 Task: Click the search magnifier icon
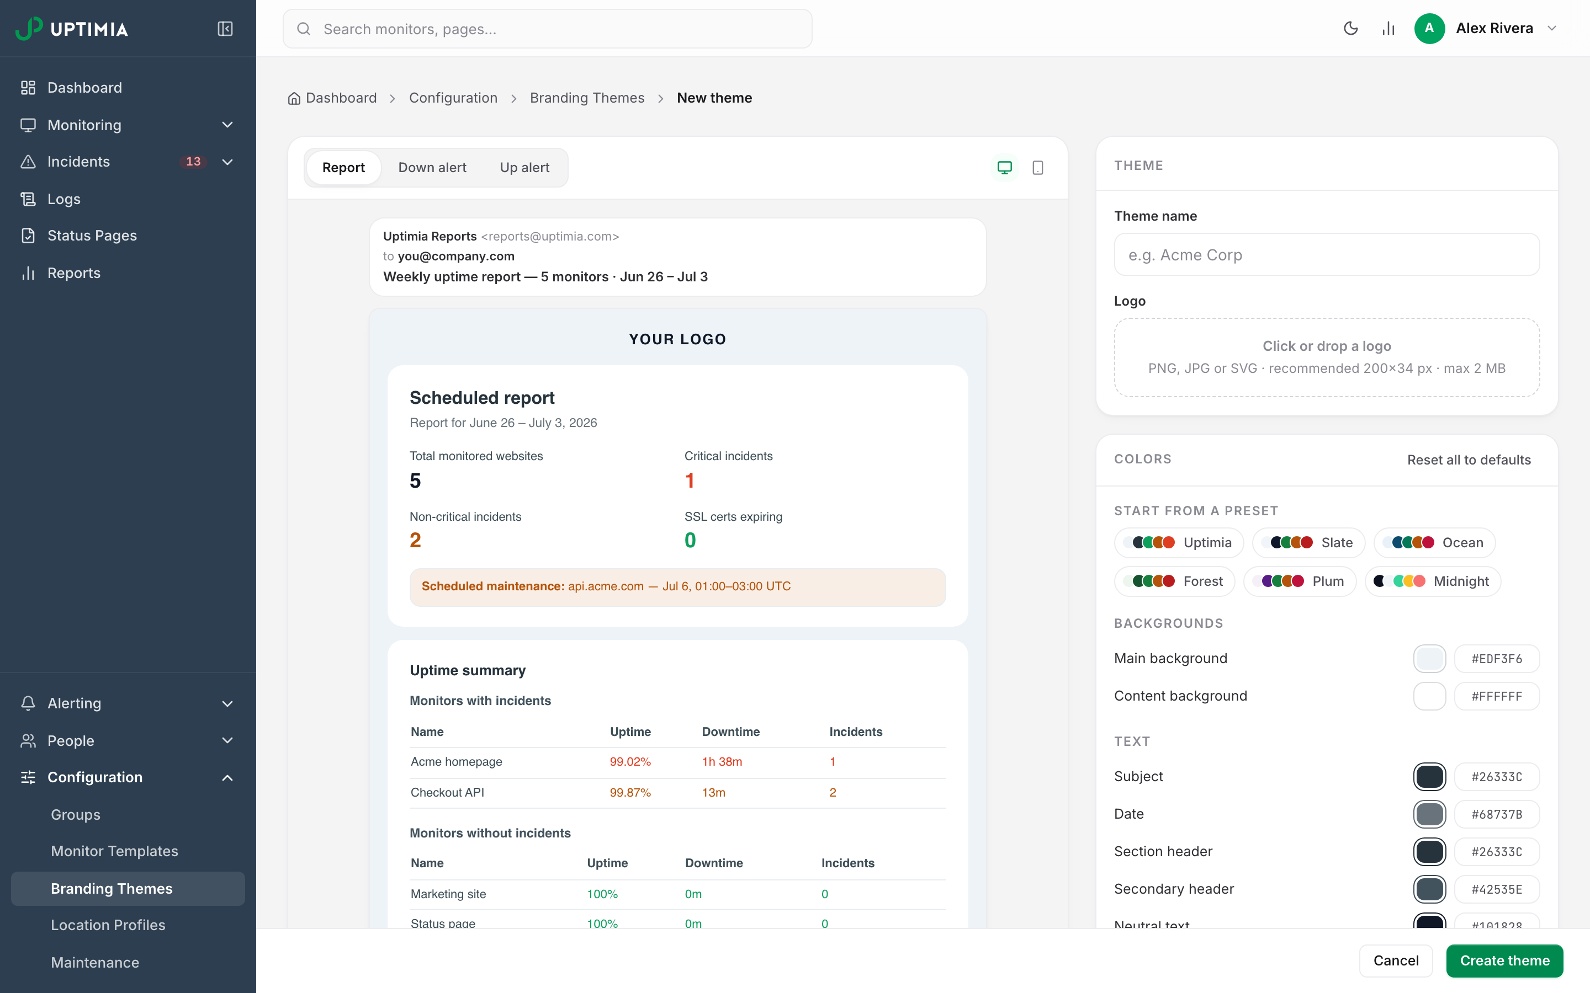pyautogui.click(x=304, y=29)
